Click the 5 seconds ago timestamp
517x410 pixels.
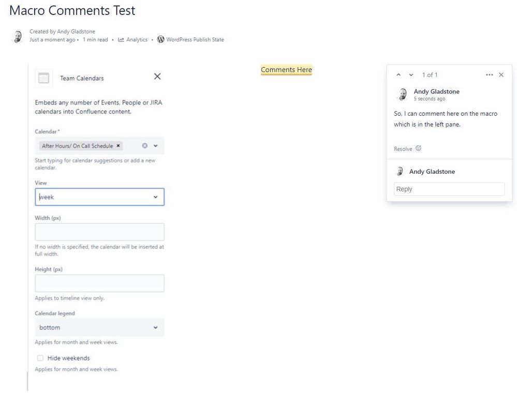point(430,99)
